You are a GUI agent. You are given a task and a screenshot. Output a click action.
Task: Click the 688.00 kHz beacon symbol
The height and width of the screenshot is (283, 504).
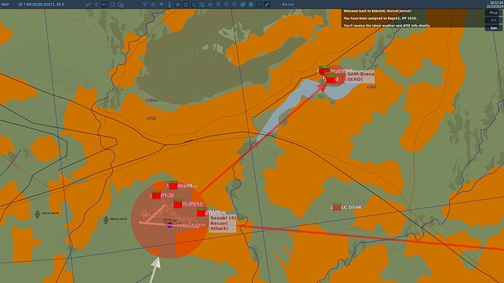(x=106, y=220)
